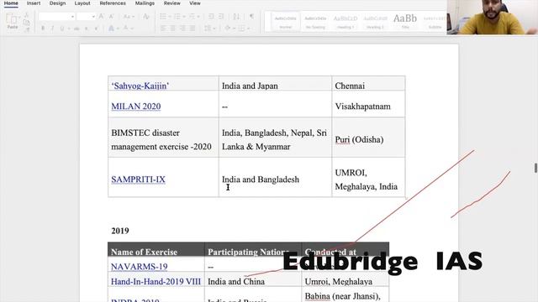Click the Line Spacing icon

click(x=208, y=29)
